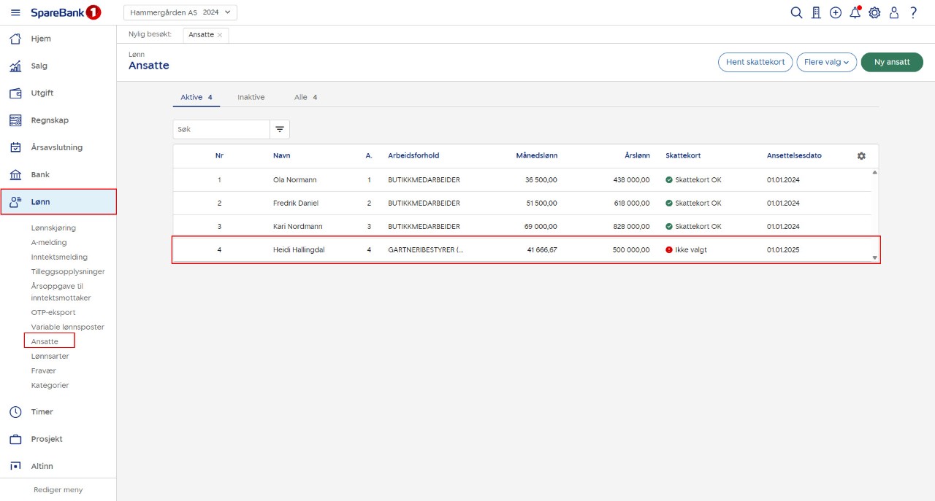
Task: Click the plus circle add icon
Action: [x=836, y=12]
